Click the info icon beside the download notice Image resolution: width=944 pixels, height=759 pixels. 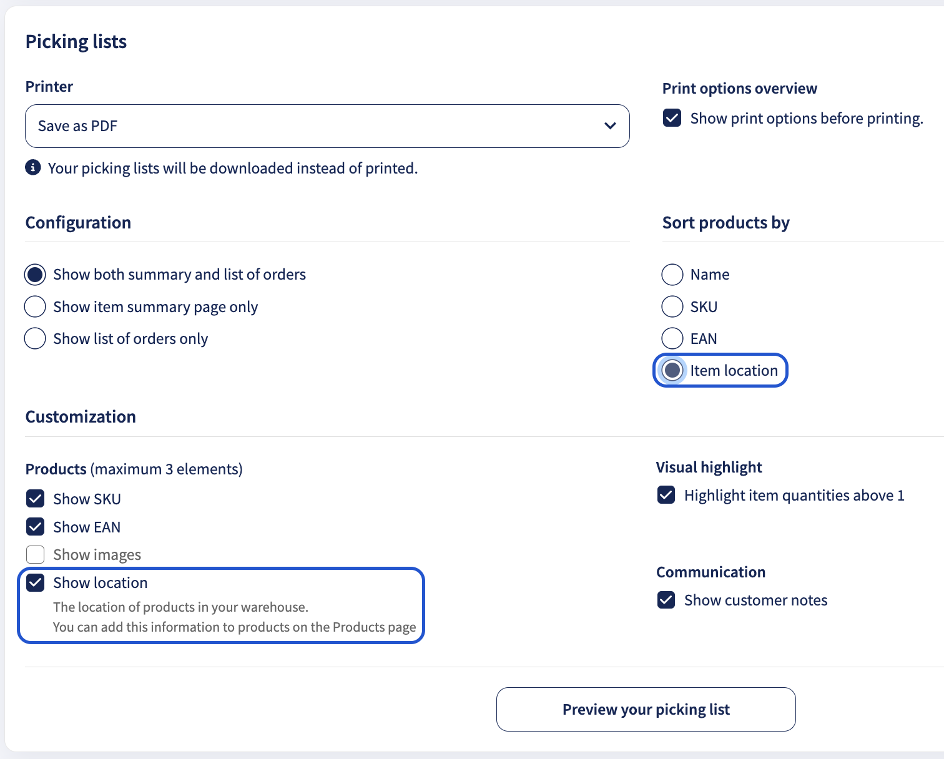point(33,168)
